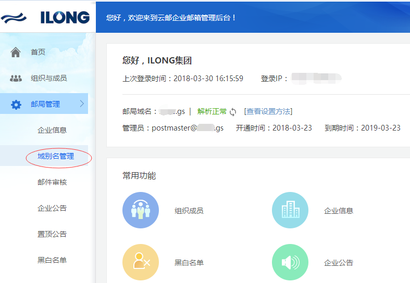410x283 pixels.
Task: Click the home icon in sidebar
Action: click(16, 52)
